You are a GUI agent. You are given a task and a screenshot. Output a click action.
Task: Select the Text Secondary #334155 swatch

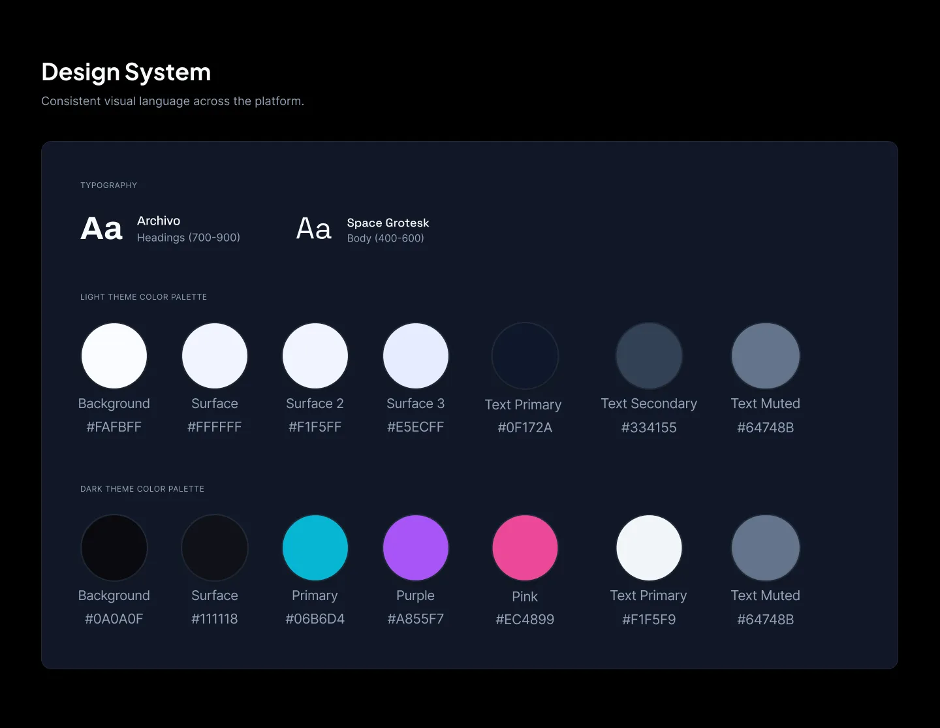(649, 356)
